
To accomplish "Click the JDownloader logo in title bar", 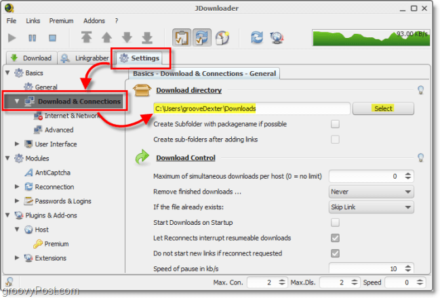I will coord(9,8).
